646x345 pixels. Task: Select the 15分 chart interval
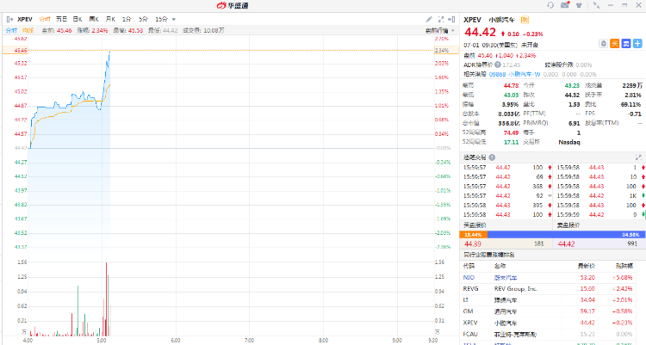[161, 19]
